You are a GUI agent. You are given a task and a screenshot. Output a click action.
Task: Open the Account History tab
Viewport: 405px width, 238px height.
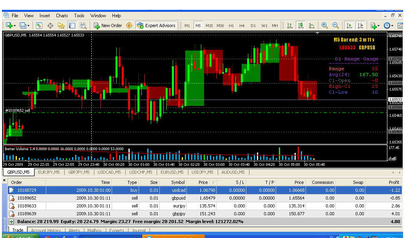46,231
